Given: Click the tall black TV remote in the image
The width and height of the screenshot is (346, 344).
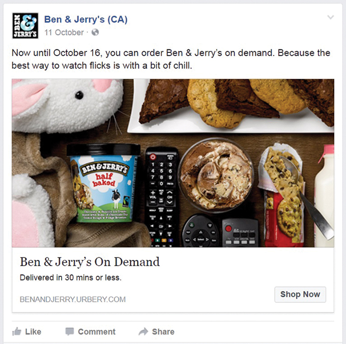Looking at the screenshot, I should point(162,197).
